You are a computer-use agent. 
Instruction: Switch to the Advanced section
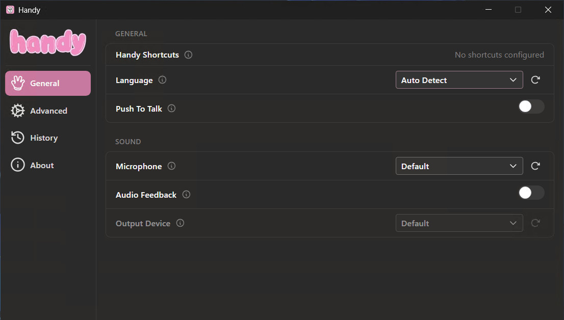coord(48,111)
